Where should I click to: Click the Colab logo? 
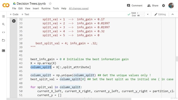[6, 5]
